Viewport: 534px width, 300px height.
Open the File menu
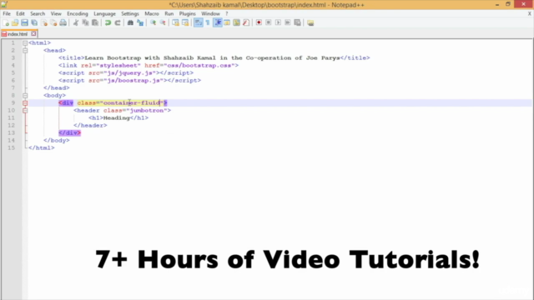(7, 13)
